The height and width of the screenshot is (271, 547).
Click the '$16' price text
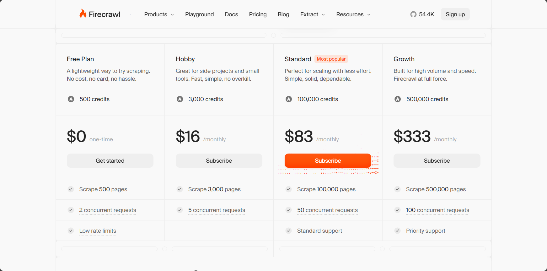click(x=188, y=136)
